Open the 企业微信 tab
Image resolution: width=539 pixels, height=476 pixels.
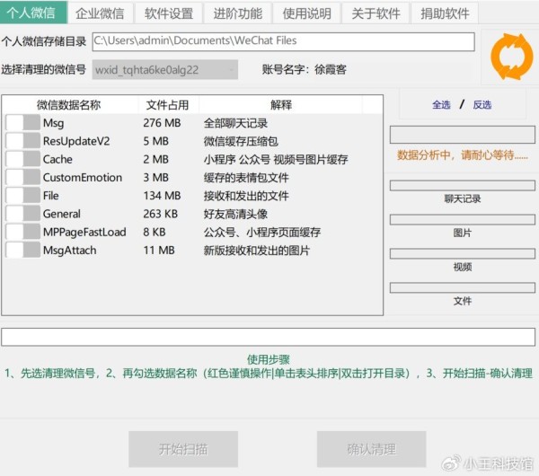point(100,13)
